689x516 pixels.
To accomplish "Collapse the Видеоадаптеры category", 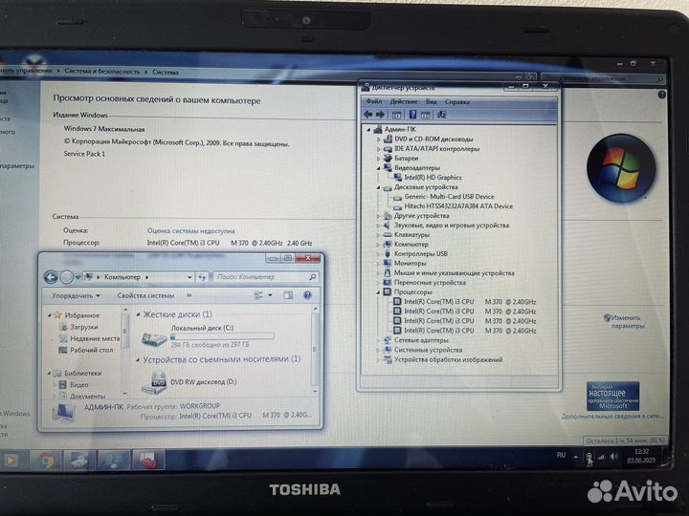I will (378, 168).
